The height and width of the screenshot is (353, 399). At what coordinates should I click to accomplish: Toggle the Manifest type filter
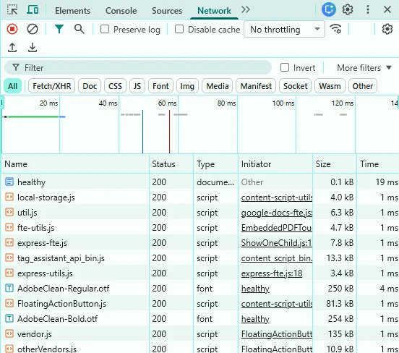256,86
